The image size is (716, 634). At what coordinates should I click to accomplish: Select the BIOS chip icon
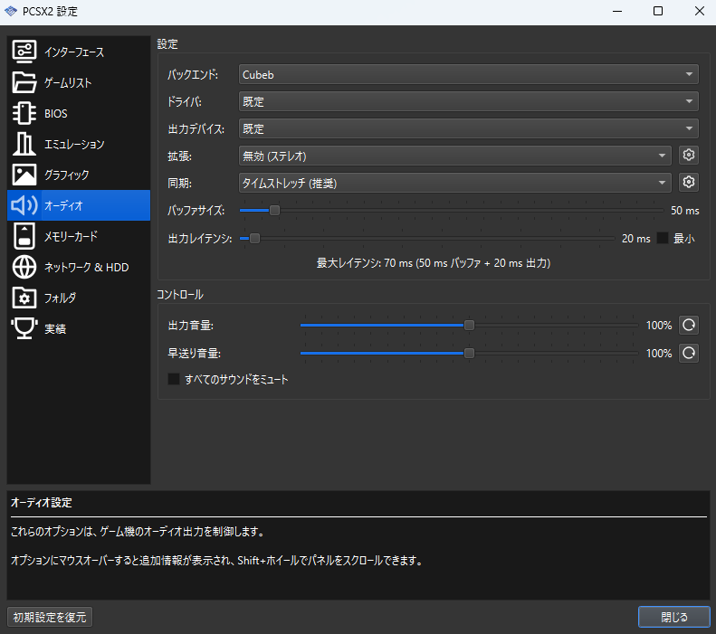click(x=24, y=113)
